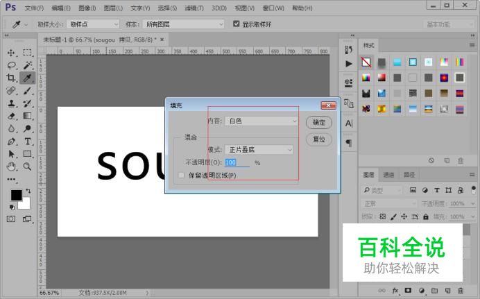
Task: Select the History Brush tool
Action: pos(27,103)
